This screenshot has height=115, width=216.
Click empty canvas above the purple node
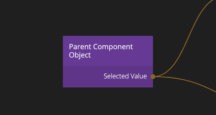(x=108, y=18)
